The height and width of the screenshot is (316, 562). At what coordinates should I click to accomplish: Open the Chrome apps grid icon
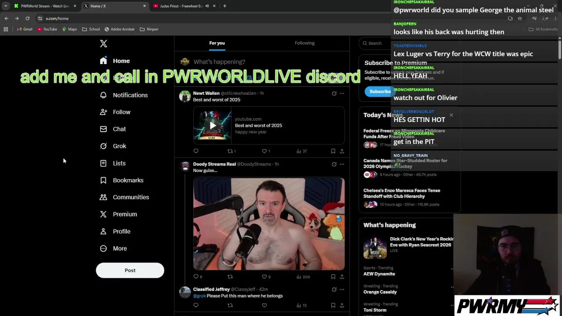point(6,29)
